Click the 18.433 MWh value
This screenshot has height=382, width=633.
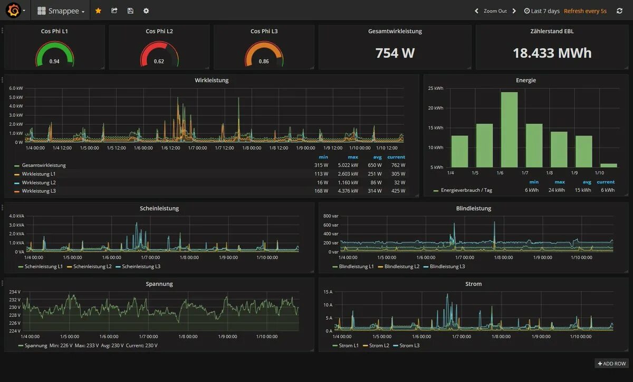(552, 53)
